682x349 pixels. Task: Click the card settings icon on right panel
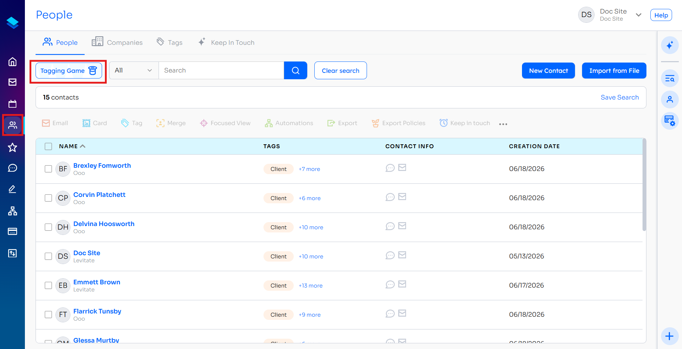(x=670, y=121)
